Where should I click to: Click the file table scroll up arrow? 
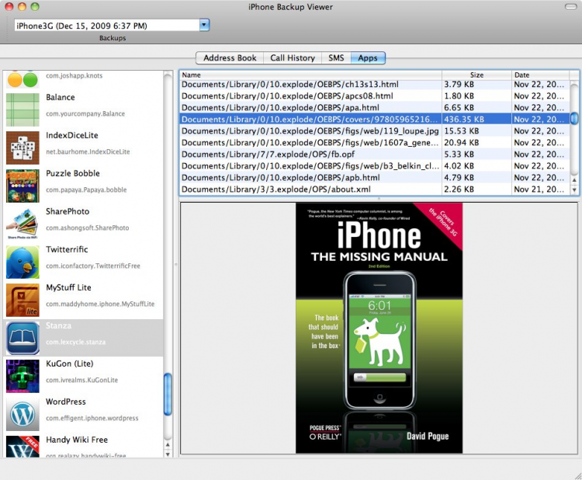click(574, 180)
